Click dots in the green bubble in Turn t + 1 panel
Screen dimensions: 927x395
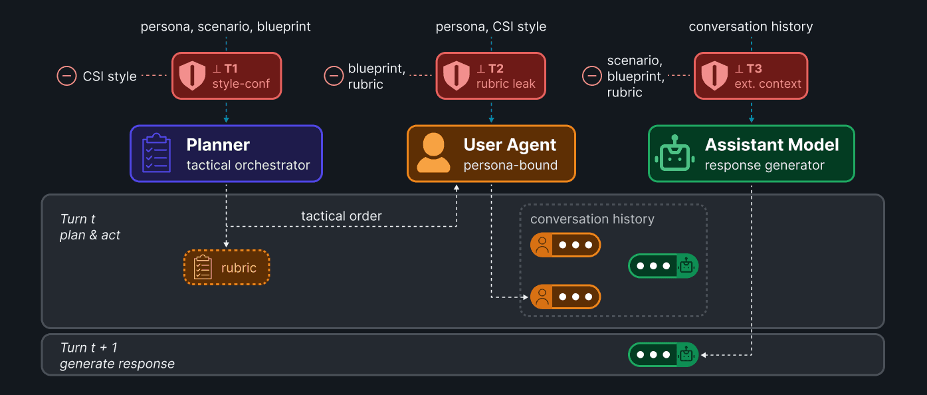point(653,354)
